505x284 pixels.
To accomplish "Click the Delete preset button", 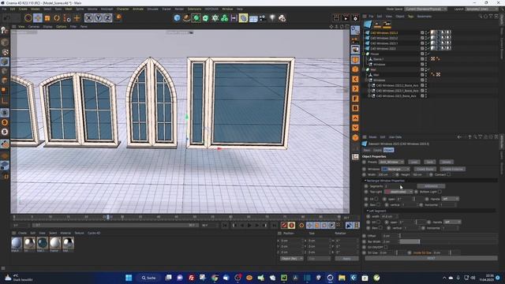I will pos(446,162).
